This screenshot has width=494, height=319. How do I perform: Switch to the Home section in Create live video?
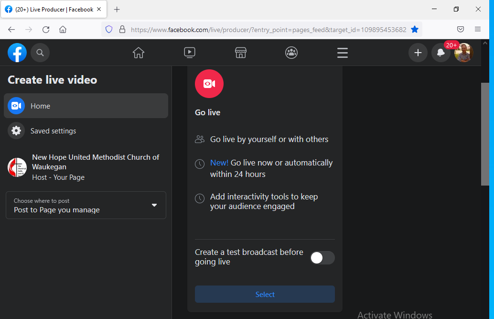[x=41, y=106]
